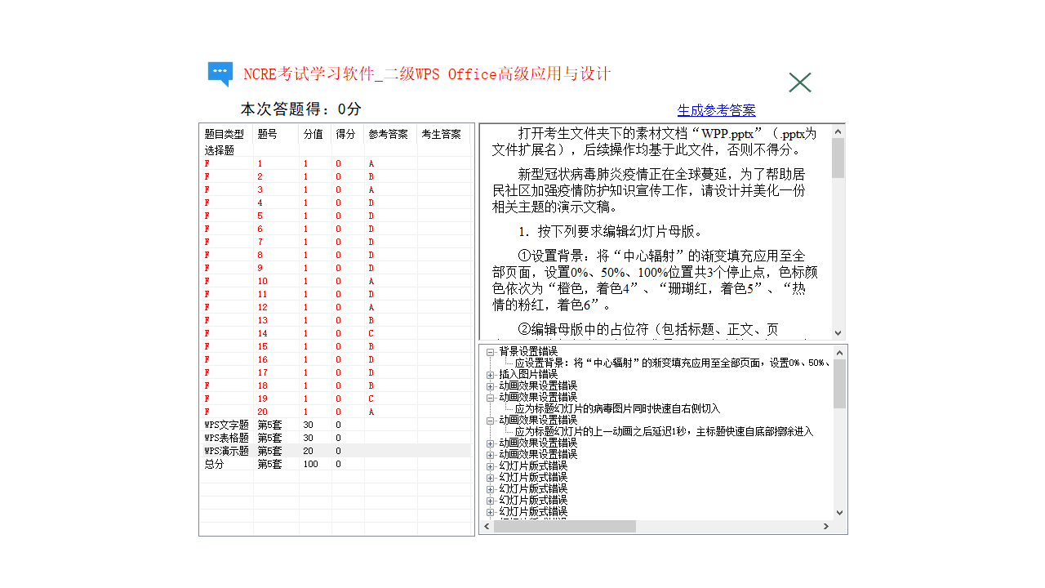1045x588 pixels.
Task: Collapse the third 动画效果设置错误 node
Action: [x=489, y=421]
